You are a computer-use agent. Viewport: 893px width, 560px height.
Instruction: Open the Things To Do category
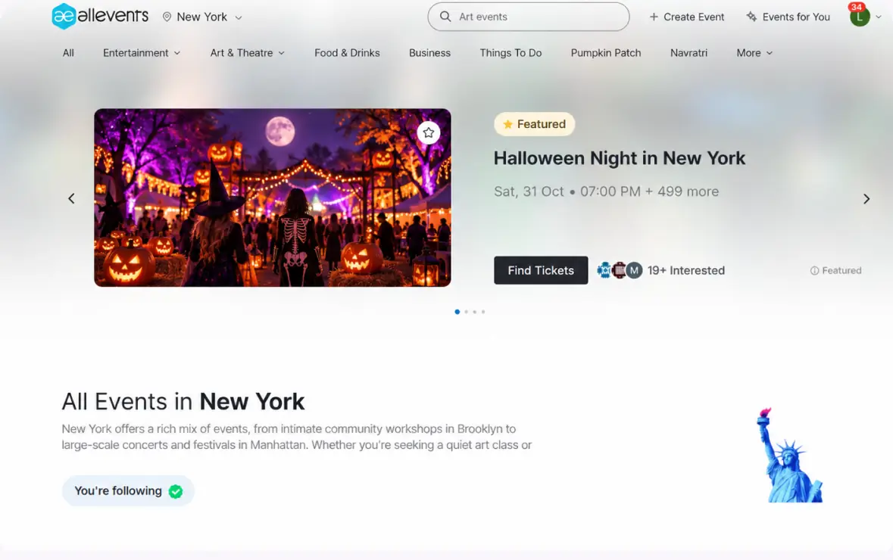511,53
